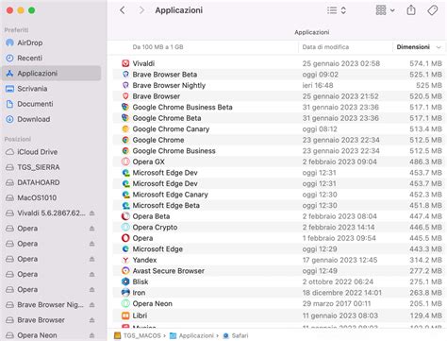Open the MacOS1010 volume in sidebar

tap(51, 197)
